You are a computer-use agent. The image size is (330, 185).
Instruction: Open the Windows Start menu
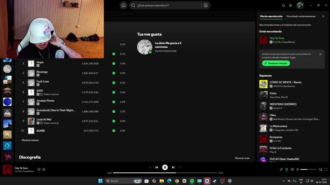(100, 181)
